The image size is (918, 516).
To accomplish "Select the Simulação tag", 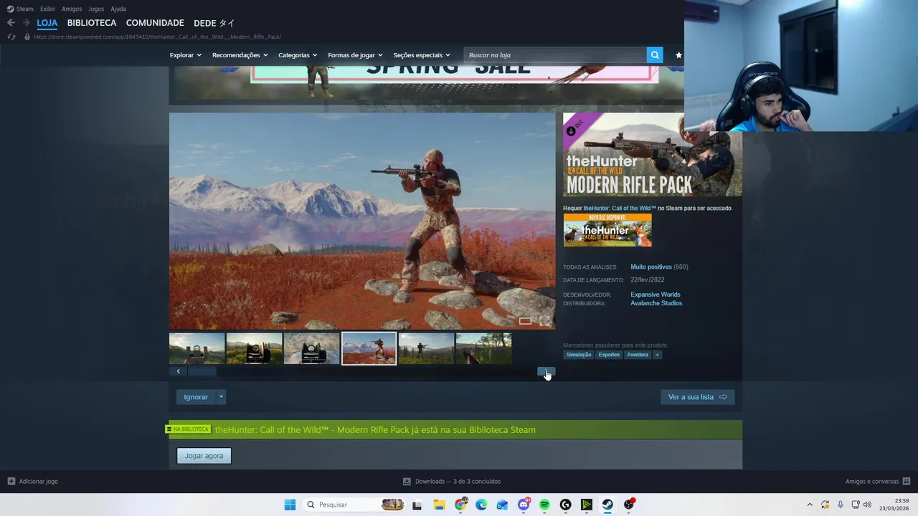I will [579, 355].
